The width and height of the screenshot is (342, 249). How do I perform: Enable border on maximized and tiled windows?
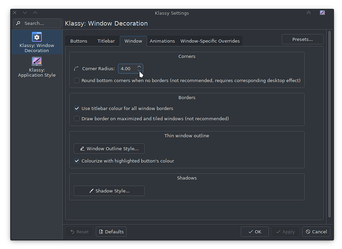point(77,119)
